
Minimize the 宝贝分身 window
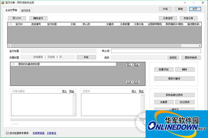185,2
